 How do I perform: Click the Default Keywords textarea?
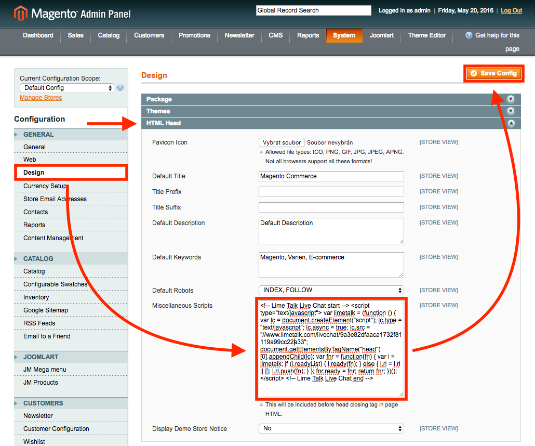[x=331, y=265]
